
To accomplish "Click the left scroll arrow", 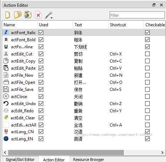I will [x=5, y=152].
